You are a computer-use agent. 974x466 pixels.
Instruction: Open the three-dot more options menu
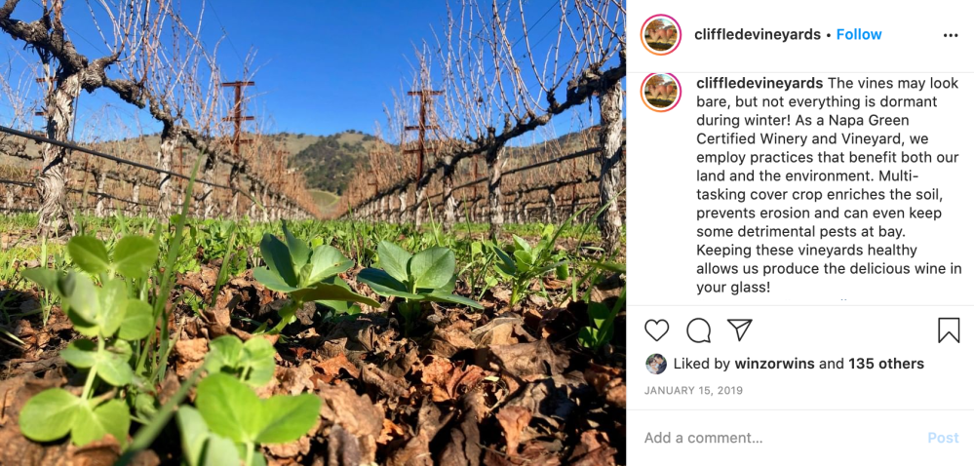951,35
